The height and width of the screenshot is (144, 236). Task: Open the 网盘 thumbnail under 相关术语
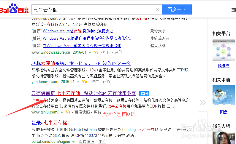(224, 97)
